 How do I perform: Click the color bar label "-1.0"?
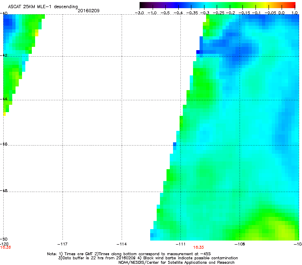(152, 13)
